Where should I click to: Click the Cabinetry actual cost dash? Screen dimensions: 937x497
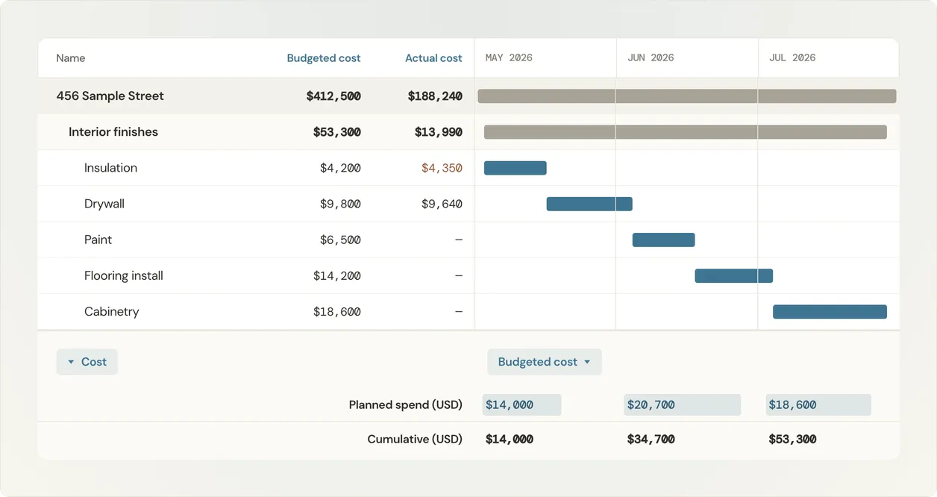(458, 311)
